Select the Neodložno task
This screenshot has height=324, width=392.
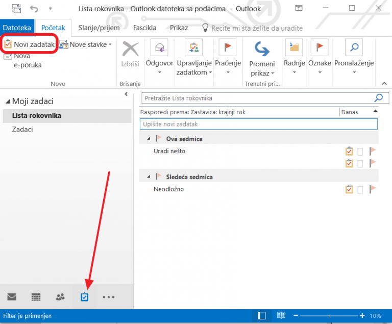tap(169, 189)
